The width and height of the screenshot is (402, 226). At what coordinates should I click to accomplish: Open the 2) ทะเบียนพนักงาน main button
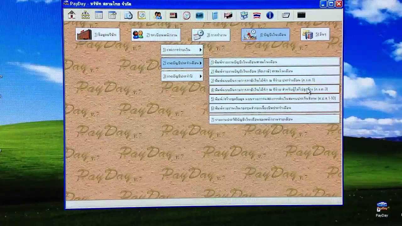(x=156, y=35)
